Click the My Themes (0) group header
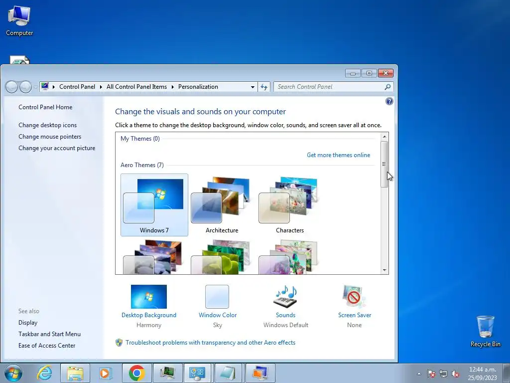The height and width of the screenshot is (383, 510). tap(140, 139)
